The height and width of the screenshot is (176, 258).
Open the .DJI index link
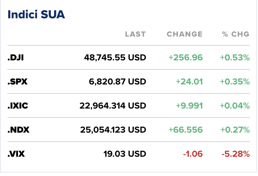[x=16, y=58]
